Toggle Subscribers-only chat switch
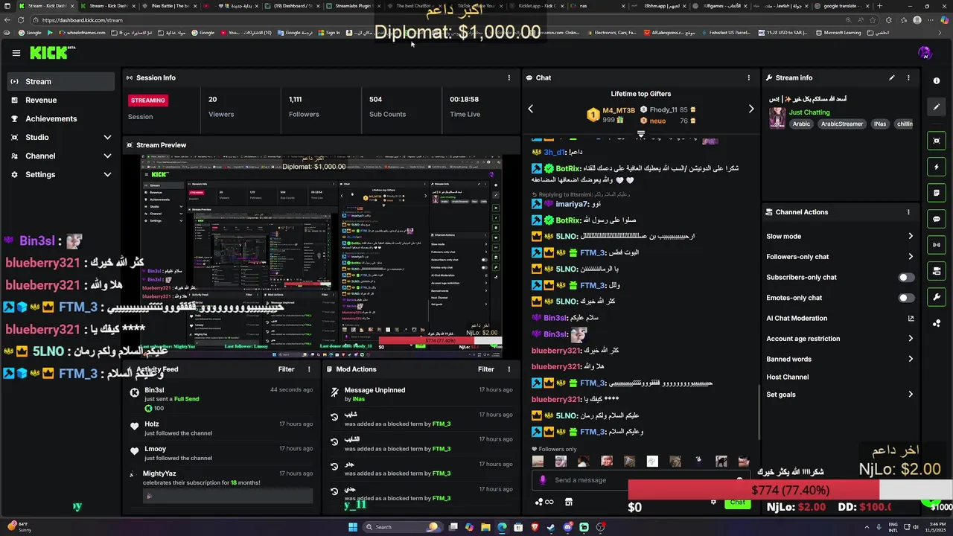 pyautogui.click(x=905, y=278)
